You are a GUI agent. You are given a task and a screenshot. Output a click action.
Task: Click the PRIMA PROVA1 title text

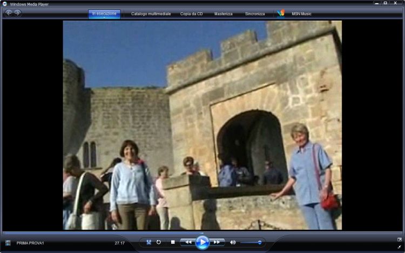click(x=30, y=243)
